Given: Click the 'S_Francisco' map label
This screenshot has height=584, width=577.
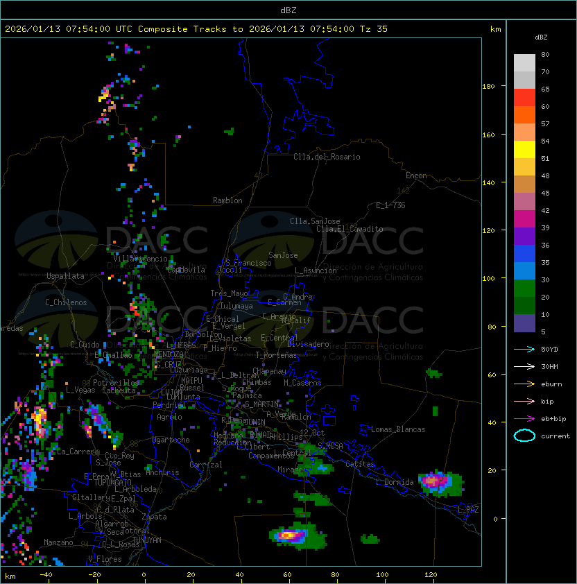Looking at the screenshot, I should tap(248, 263).
